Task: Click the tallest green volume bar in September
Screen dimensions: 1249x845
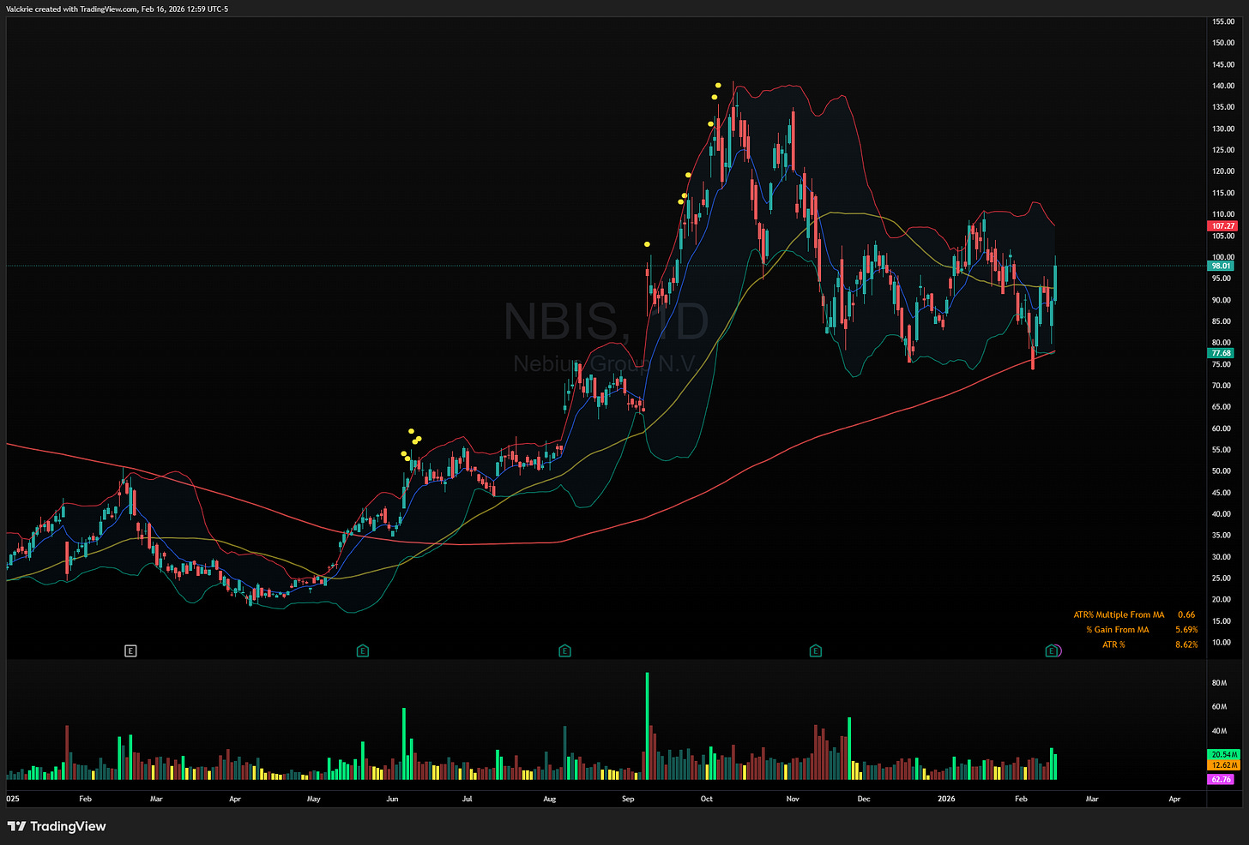Action: pos(648,726)
